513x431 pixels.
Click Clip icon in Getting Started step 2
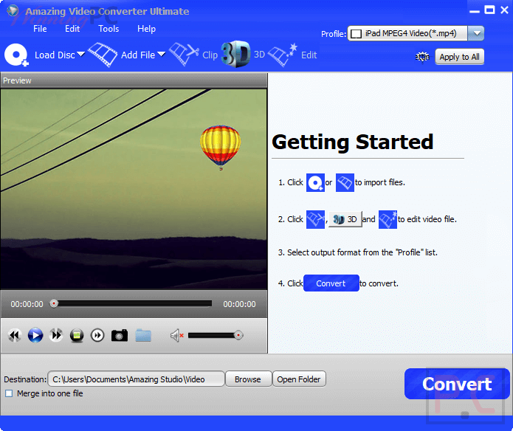click(315, 219)
